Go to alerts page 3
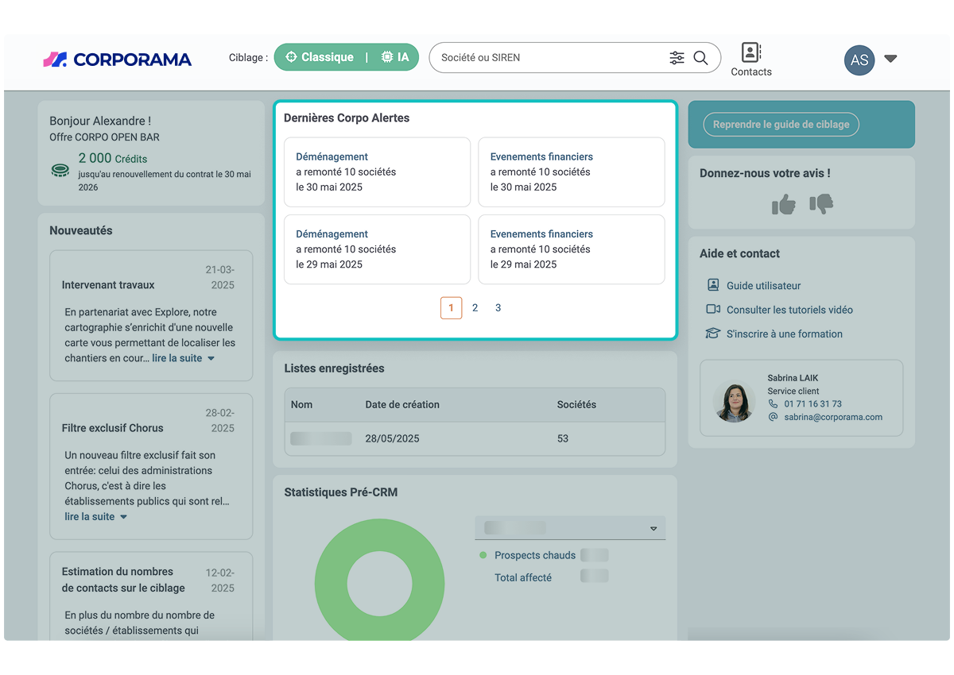The height and width of the screenshot is (675, 954). point(498,308)
